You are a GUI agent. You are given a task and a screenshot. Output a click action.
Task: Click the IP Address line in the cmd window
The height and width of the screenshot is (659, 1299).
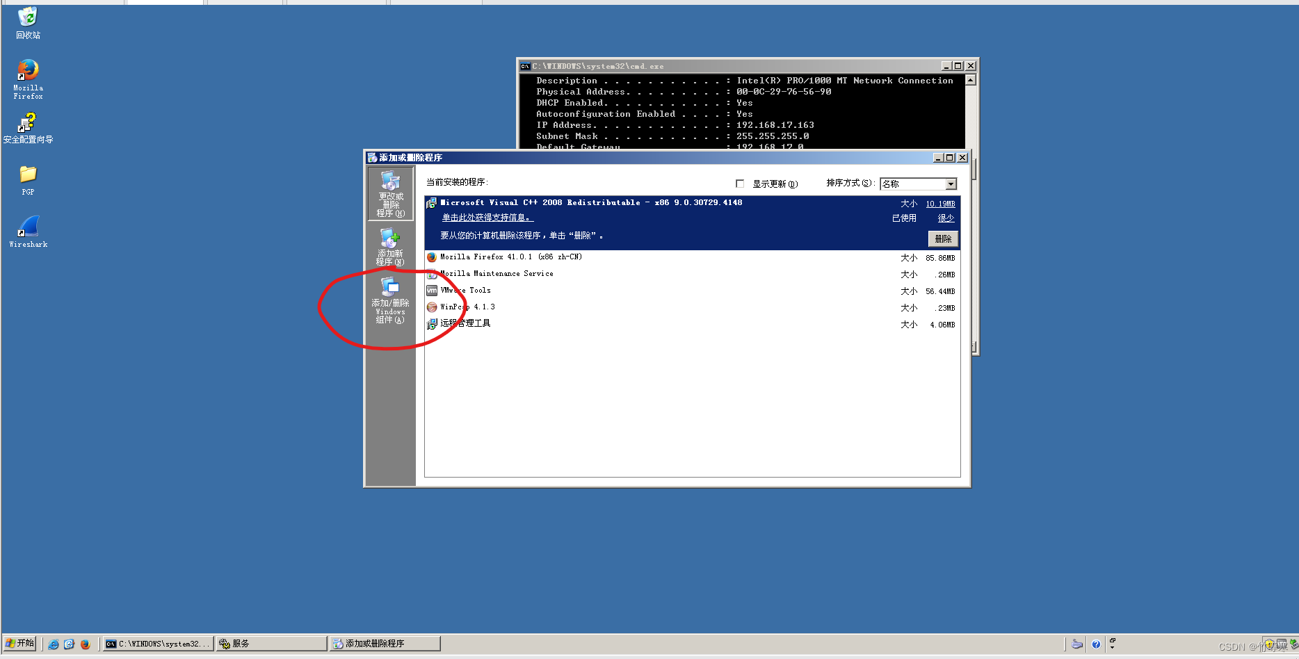(x=675, y=125)
